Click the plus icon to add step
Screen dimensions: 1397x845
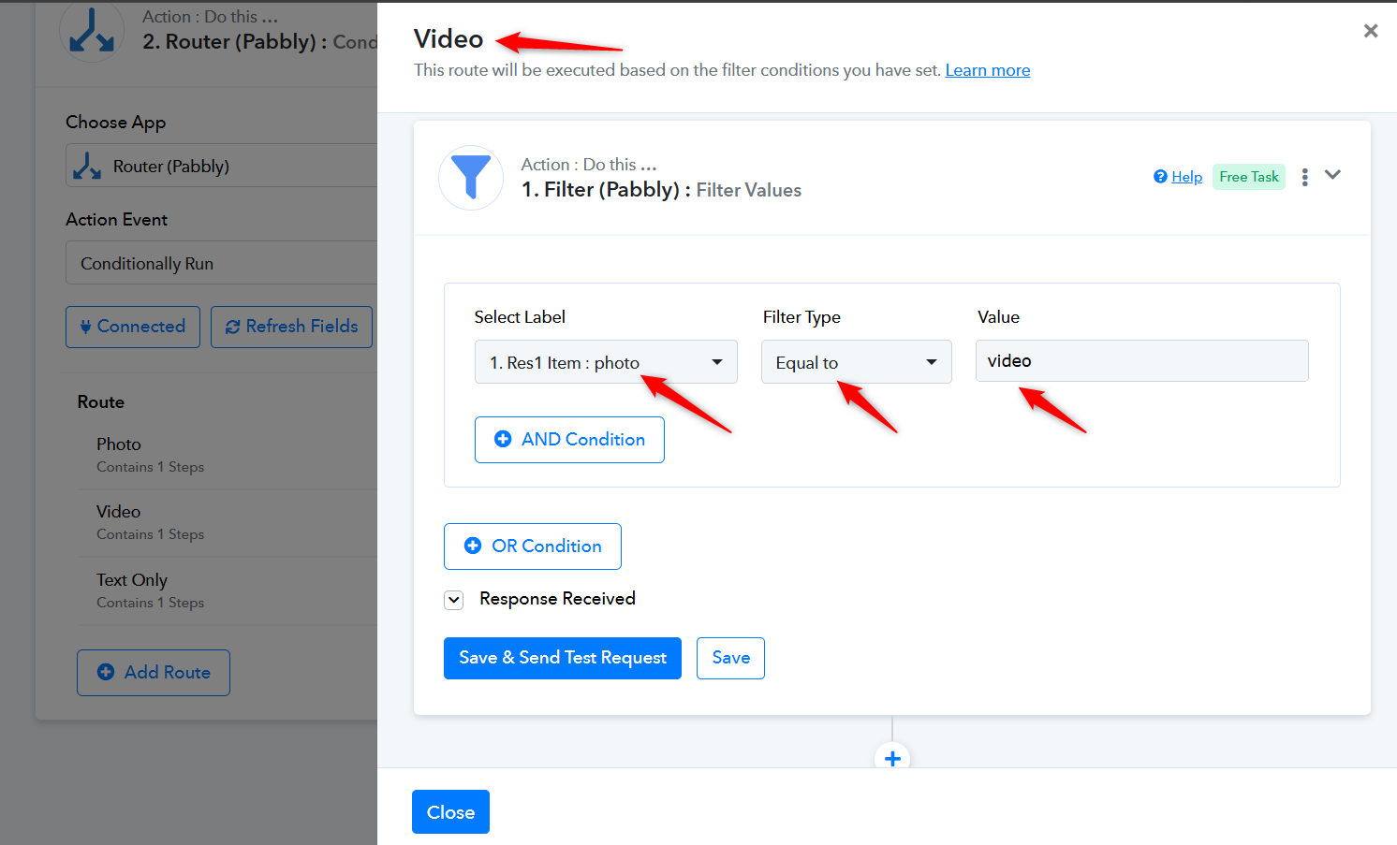click(x=892, y=758)
